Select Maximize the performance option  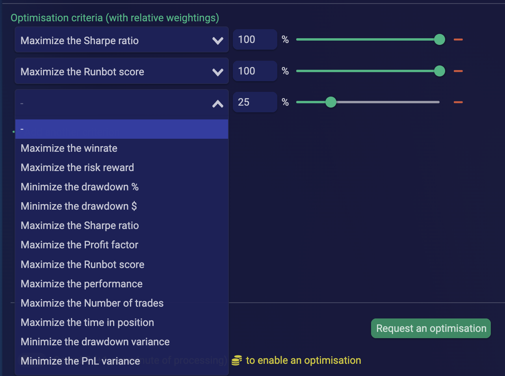(82, 284)
